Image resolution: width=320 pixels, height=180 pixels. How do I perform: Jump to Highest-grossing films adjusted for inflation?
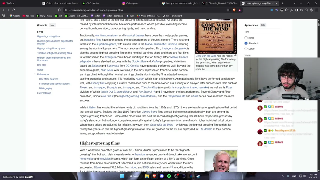(x=55, y=42)
